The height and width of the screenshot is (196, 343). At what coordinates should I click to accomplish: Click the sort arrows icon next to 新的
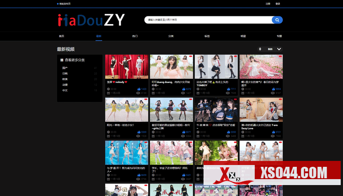[260, 49]
